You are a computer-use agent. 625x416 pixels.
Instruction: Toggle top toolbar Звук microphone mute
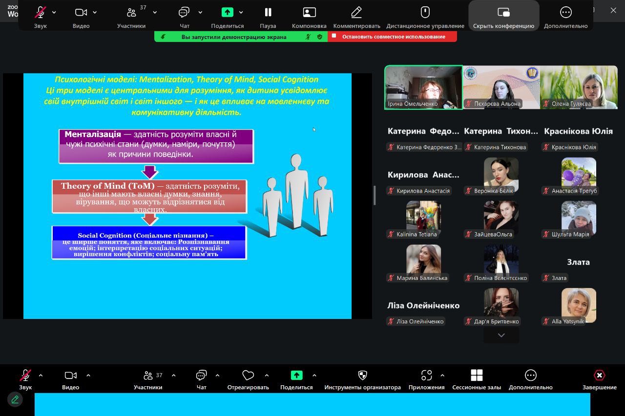pyautogui.click(x=40, y=13)
